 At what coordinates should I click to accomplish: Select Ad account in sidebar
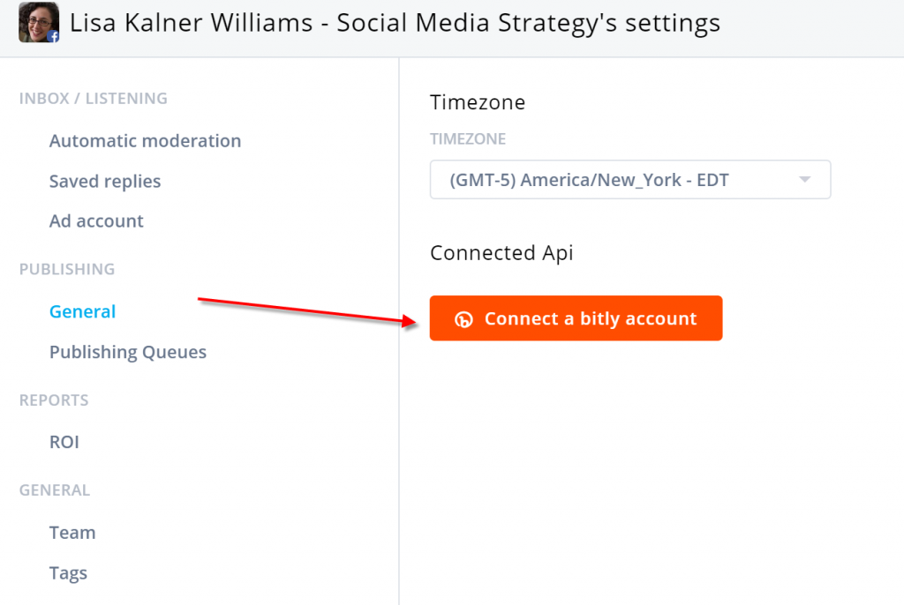pos(96,221)
